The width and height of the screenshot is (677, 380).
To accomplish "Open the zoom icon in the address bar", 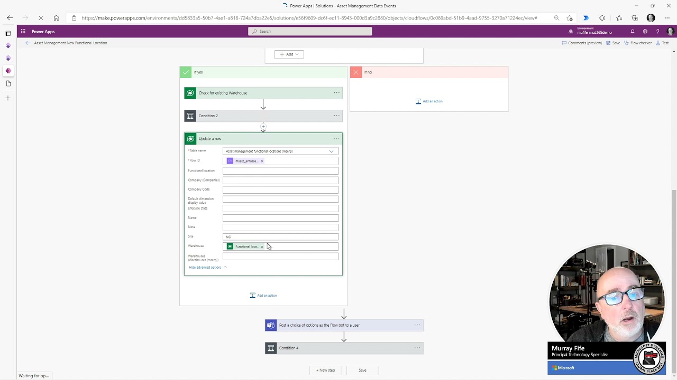I will tap(556, 18).
